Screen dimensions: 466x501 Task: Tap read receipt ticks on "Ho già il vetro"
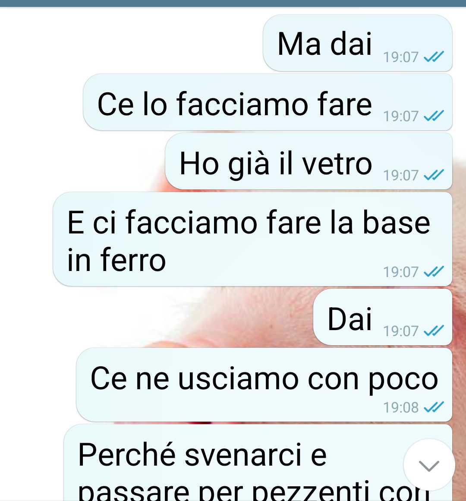(434, 175)
